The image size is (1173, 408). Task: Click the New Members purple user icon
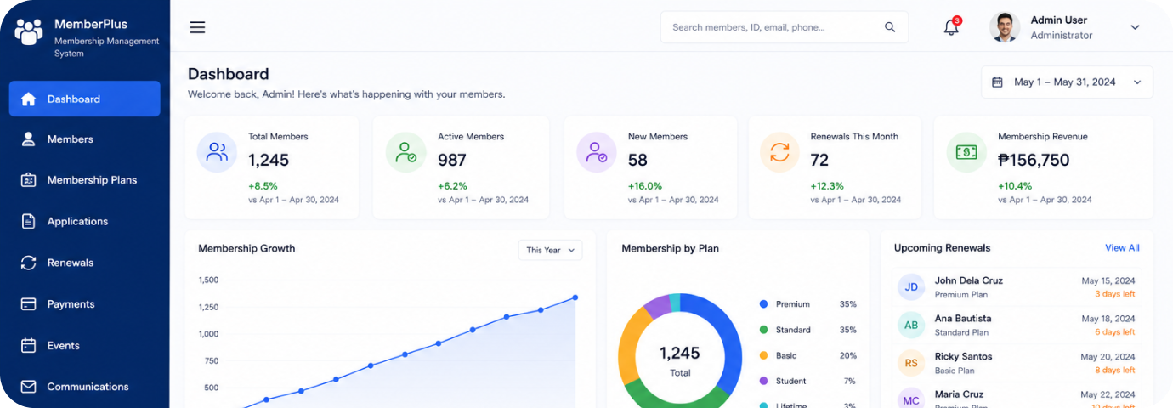pos(597,152)
